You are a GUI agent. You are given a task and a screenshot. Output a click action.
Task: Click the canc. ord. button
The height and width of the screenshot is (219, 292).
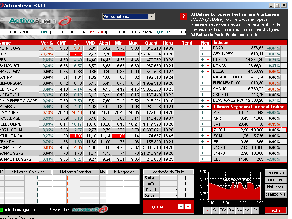pos(276,180)
